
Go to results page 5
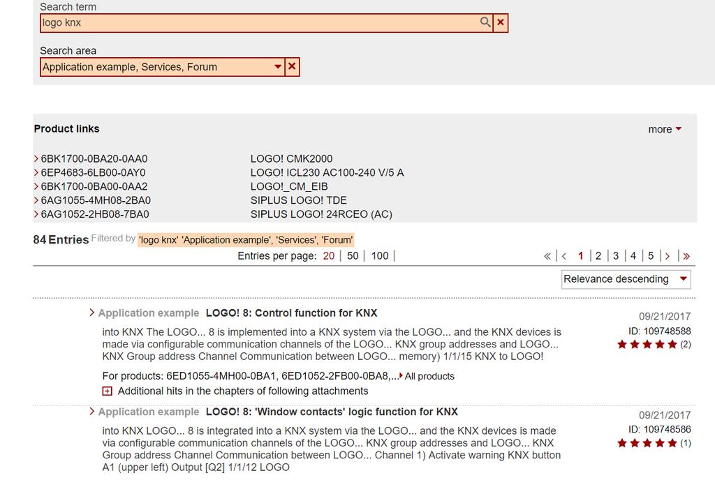coord(651,256)
